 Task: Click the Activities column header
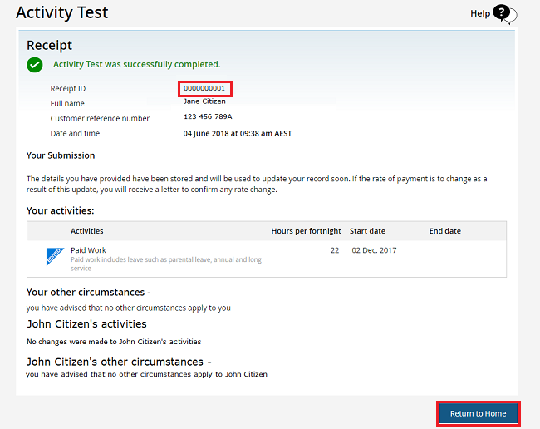click(86, 231)
